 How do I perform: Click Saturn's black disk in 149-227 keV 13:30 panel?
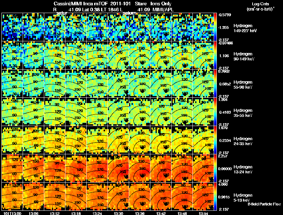click(x=126, y=36)
